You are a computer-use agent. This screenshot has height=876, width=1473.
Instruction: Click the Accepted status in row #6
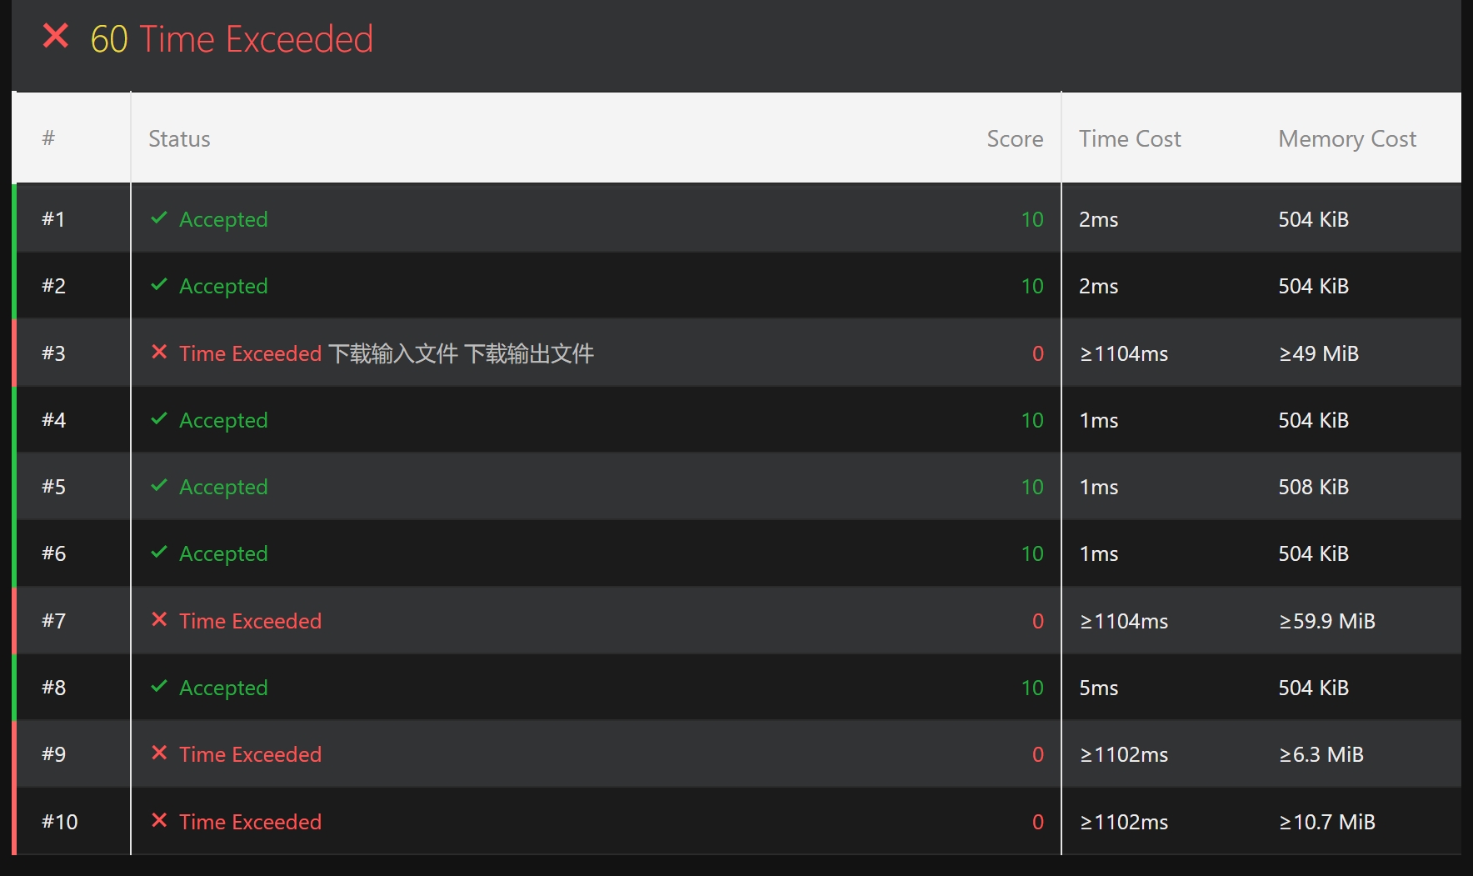pyautogui.click(x=223, y=553)
